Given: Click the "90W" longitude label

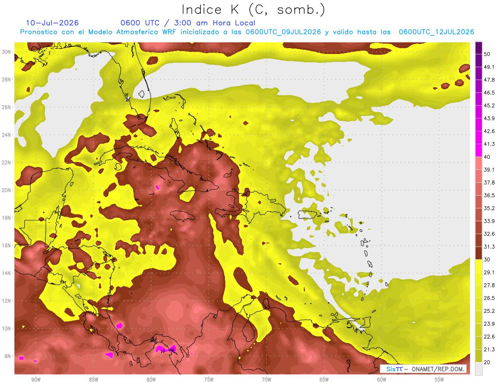Looking at the screenshot, I should pyautogui.click(x=36, y=380).
